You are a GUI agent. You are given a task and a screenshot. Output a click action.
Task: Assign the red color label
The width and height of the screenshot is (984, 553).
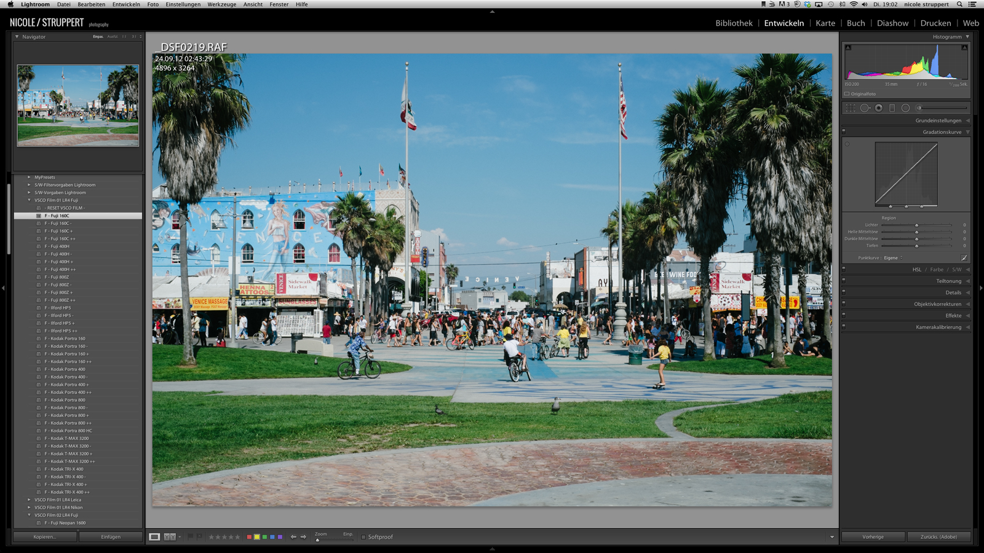(249, 537)
